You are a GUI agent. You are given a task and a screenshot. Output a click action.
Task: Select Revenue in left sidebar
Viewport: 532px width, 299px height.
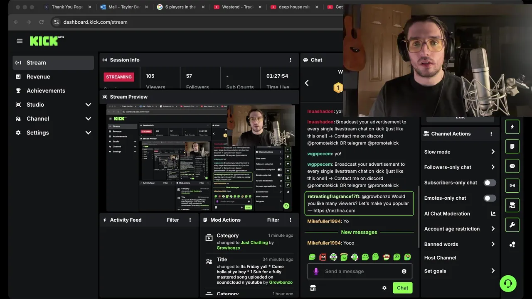(x=53, y=77)
